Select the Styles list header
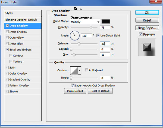The height and width of the screenshot is (128, 163). (x=23, y=13)
